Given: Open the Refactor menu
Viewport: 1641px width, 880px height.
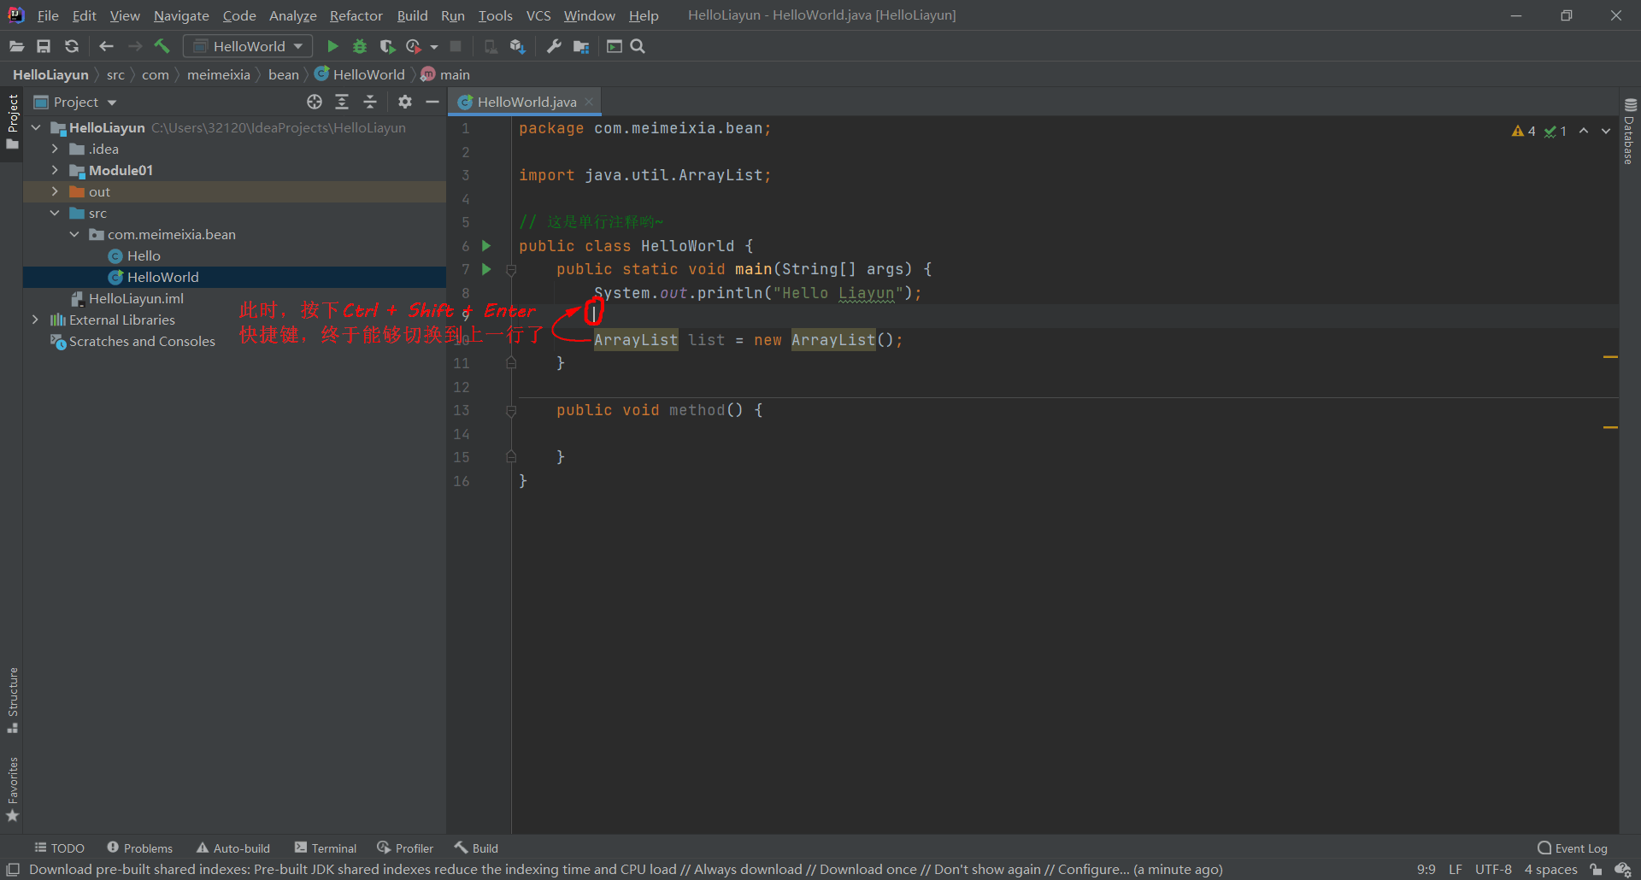Looking at the screenshot, I should [x=356, y=15].
